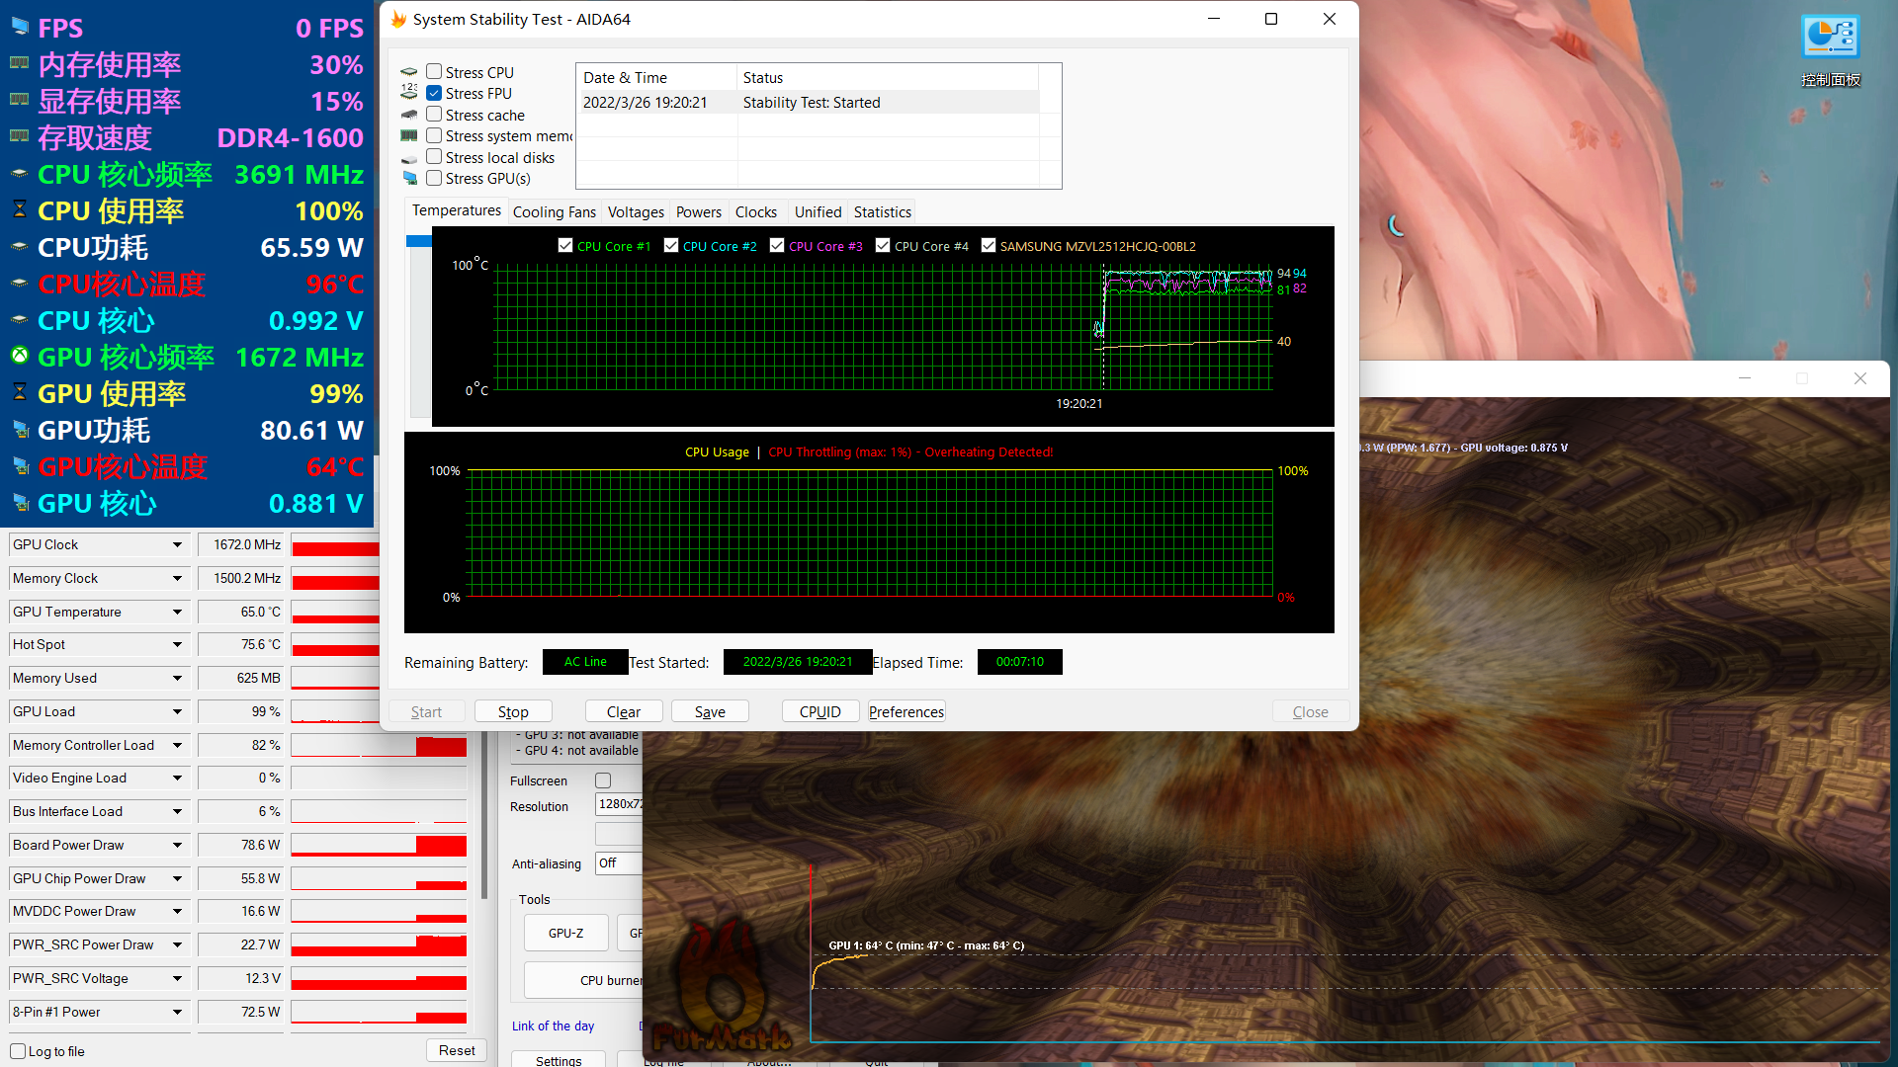Enable the Stress local disks checkbox
Screen dimensions: 1898x1067
434,157
